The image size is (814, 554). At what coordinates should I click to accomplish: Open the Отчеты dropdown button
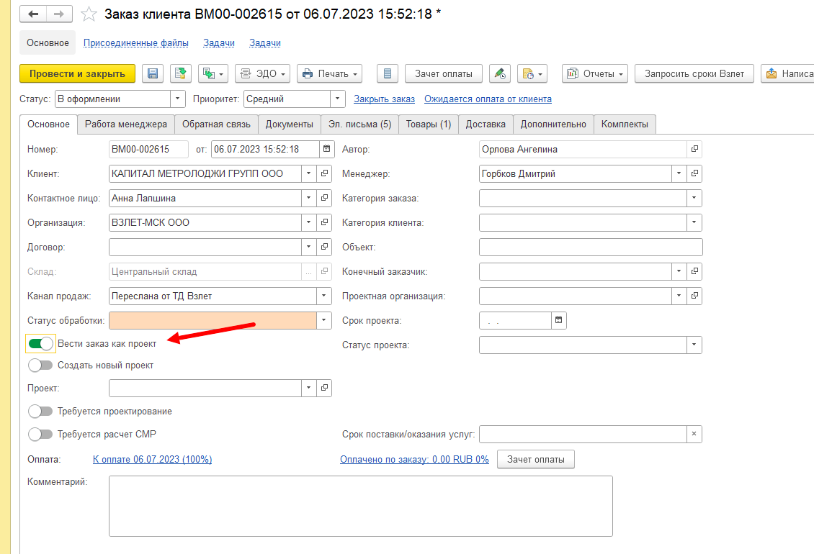coord(595,73)
